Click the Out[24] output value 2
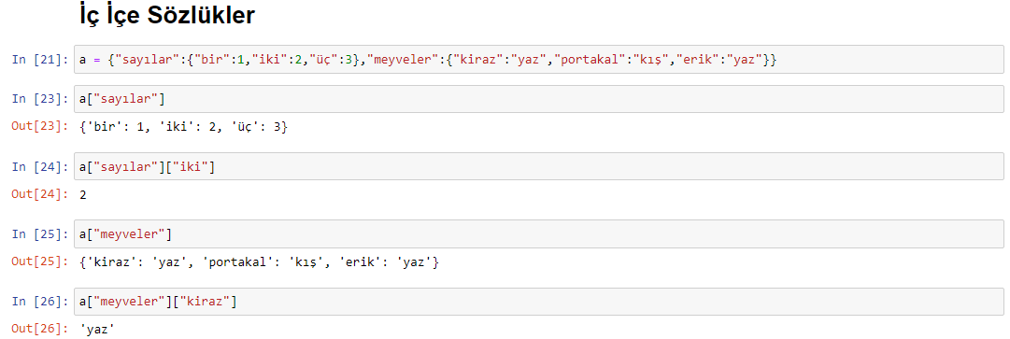This screenshot has height=339, width=1010. click(x=83, y=194)
